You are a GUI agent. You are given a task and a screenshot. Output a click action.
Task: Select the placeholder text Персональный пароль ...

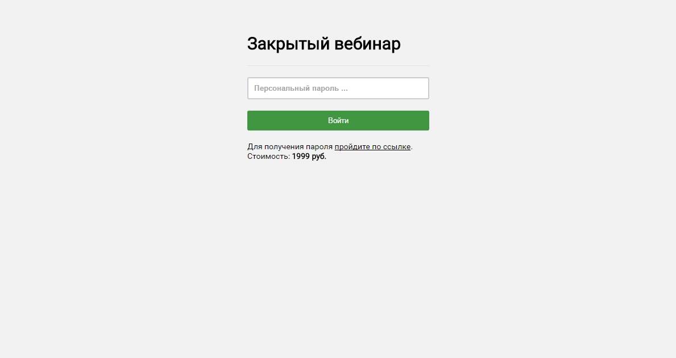coord(296,88)
